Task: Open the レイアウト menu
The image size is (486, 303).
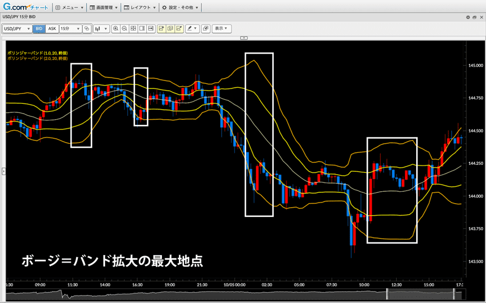Action: pyautogui.click(x=140, y=8)
